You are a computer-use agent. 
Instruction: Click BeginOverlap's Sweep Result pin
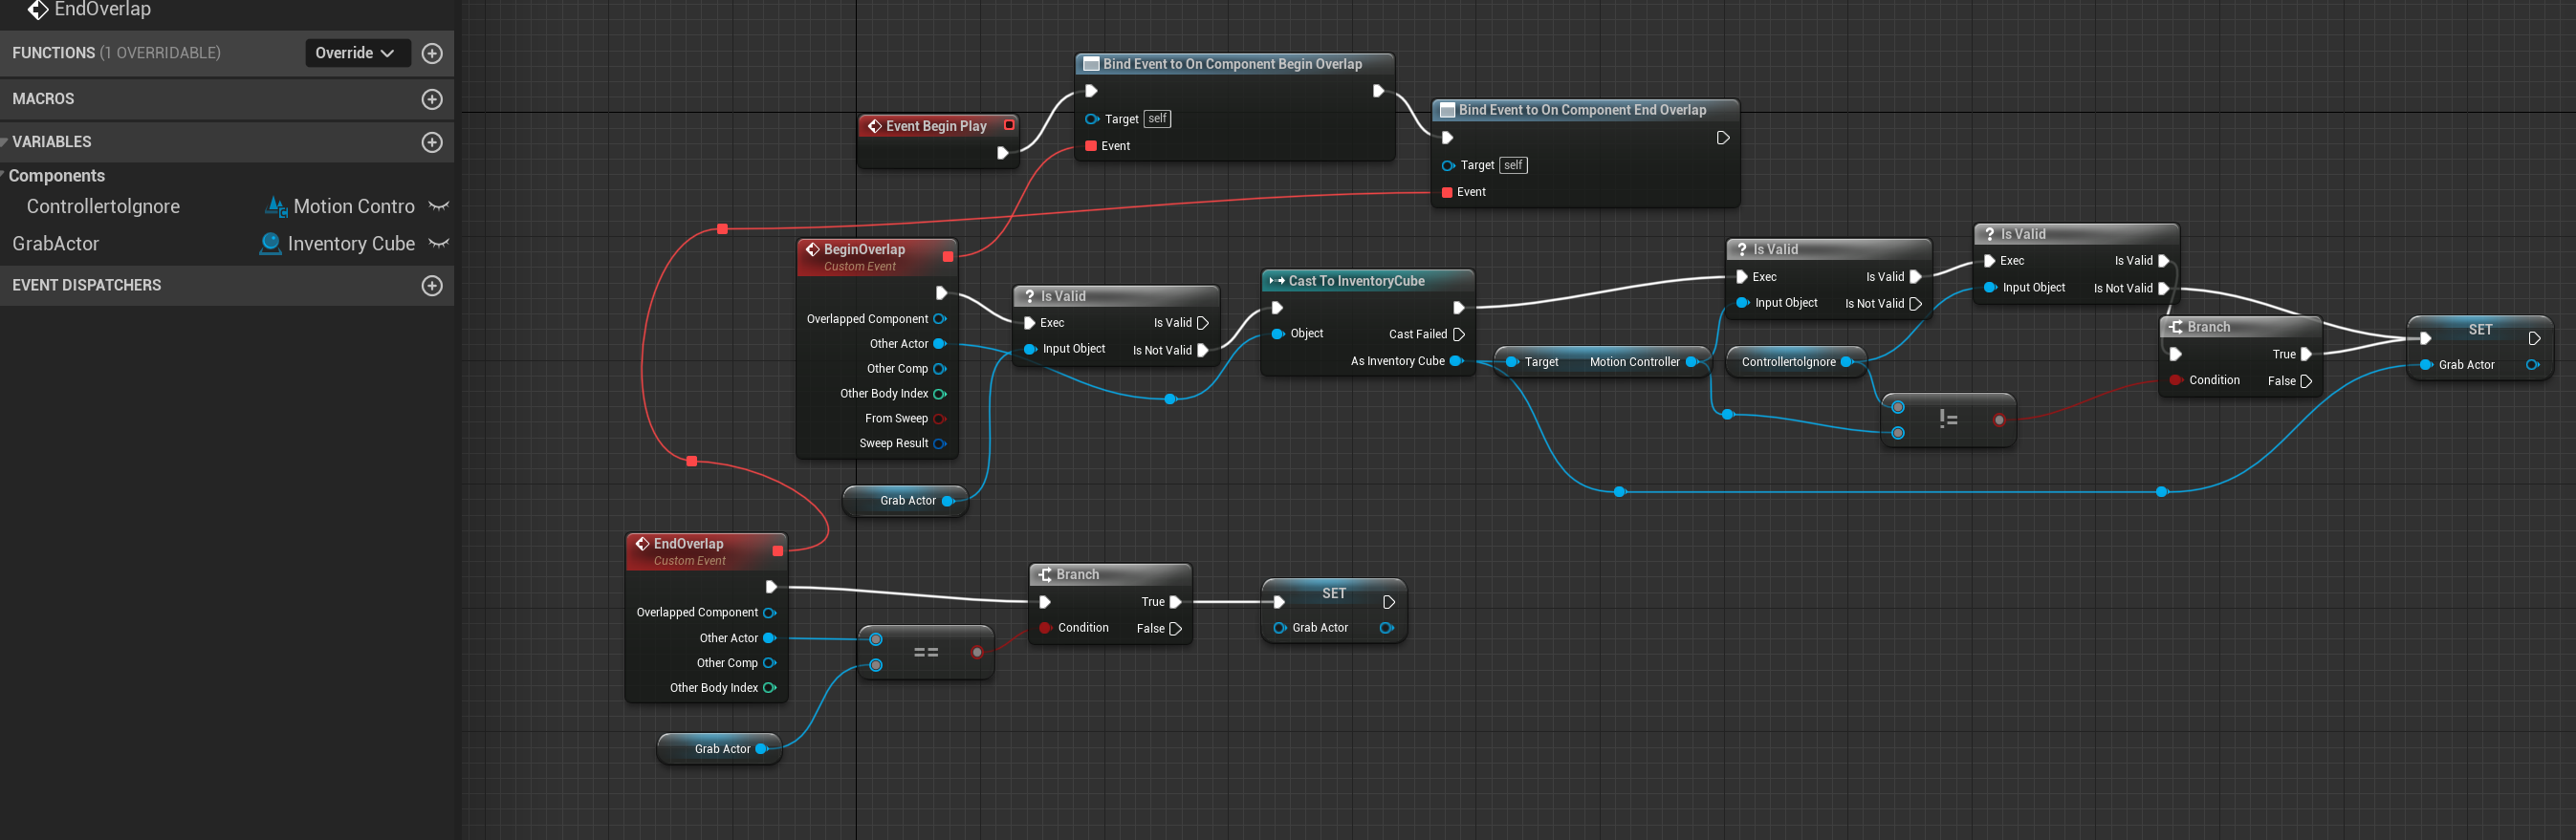[x=940, y=444]
